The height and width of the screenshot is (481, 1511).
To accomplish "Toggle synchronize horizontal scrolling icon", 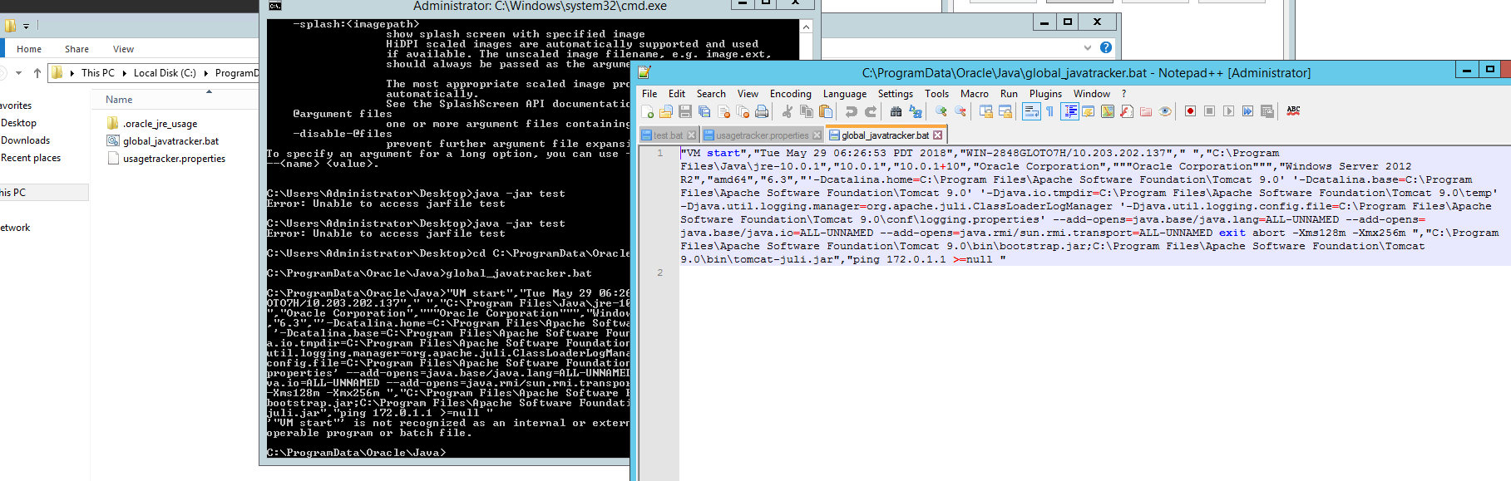I will 1005,111.
